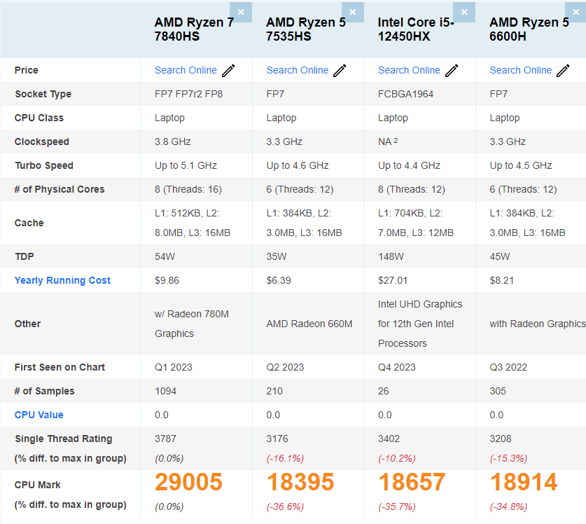Click turbo speed Up to 4.5 GHz
Screen dimensions: 586x524
521,166
